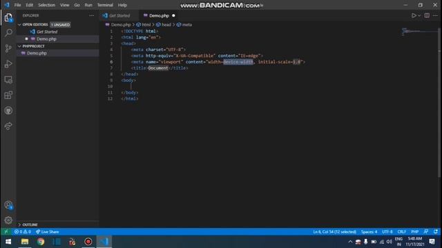Open the run options dropdown arrow

[419, 16]
